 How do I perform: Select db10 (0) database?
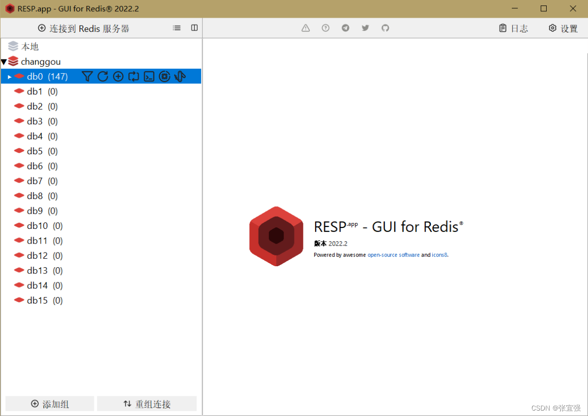coord(101,226)
